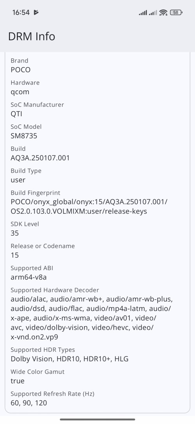195x424 pixels.
Task: Select the SoC Model value SM8735
Action: [x=24, y=136]
